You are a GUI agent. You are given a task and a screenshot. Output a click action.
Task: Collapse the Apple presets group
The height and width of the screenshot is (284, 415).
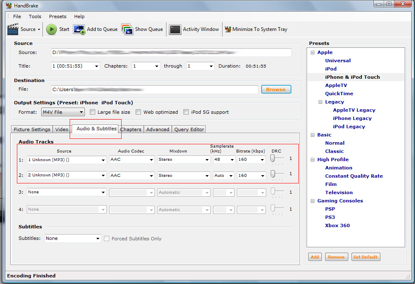[x=312, y=52]
